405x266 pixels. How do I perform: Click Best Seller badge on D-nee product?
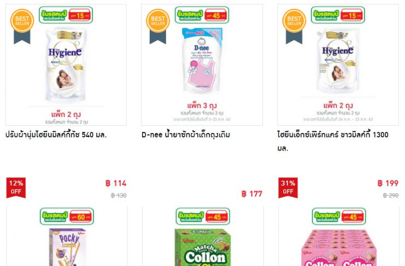[158, 26]
